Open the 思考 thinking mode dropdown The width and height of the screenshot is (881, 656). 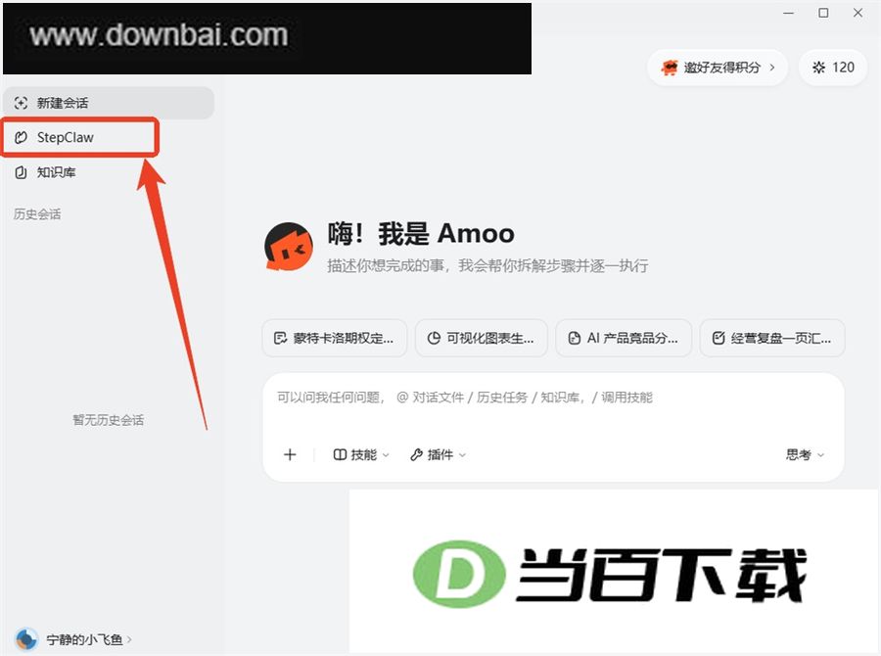pos(805,454)
